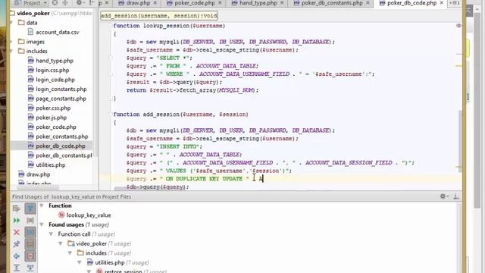This screenshot has width=485, height=273.
Task: Click the scroll-from-source target icon in Project toolbar
Action: coord(55,3)
